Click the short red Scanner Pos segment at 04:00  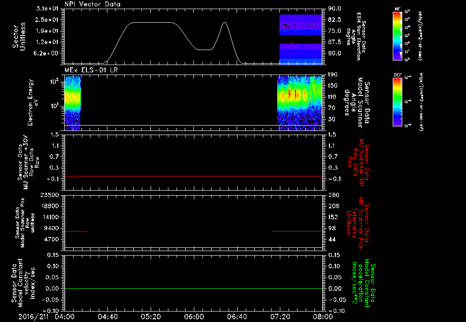pos(76,231)
